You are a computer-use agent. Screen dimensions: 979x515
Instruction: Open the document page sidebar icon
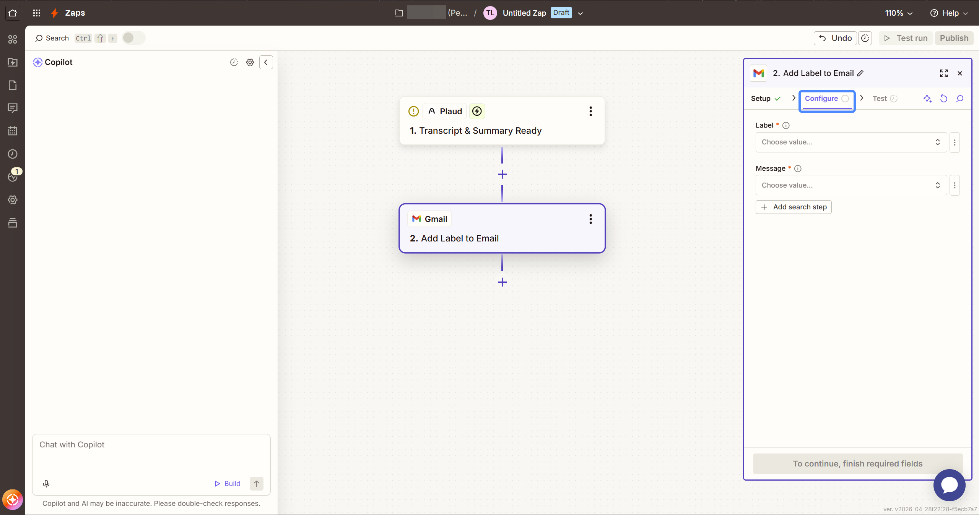coord(13,85)
